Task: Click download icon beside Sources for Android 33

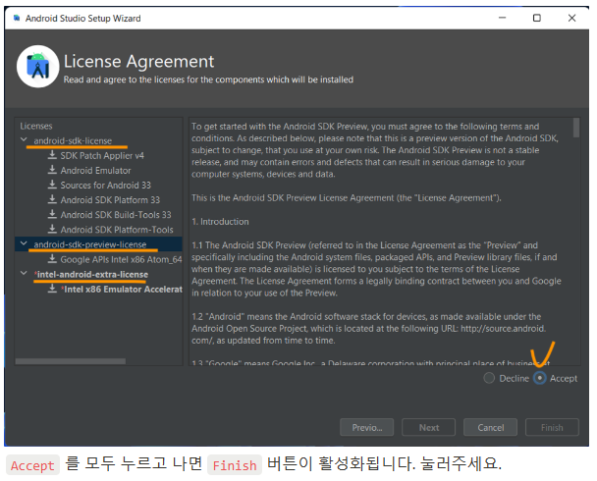Action: pos(52,185)
